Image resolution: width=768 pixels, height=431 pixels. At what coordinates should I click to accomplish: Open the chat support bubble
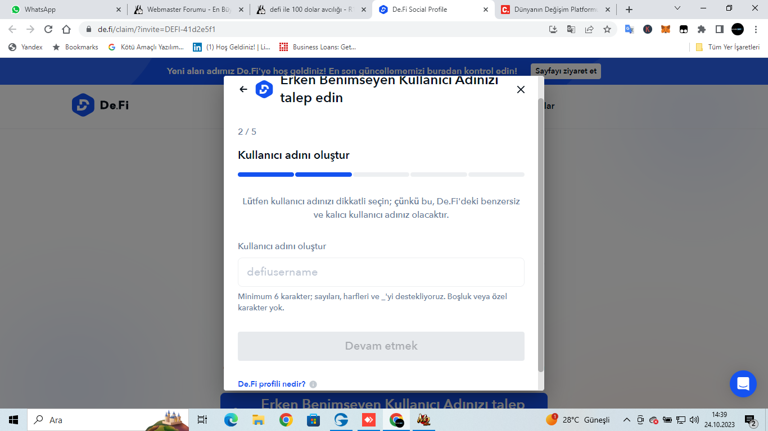tap(743, 384)
